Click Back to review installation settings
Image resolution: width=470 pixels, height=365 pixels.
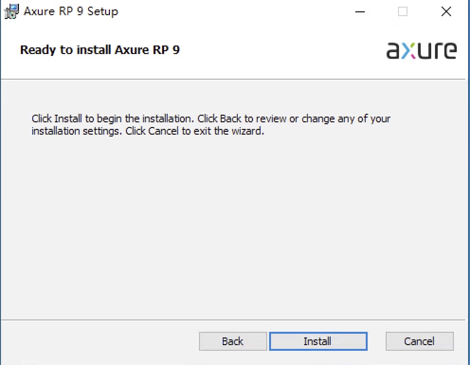(233, 341)
